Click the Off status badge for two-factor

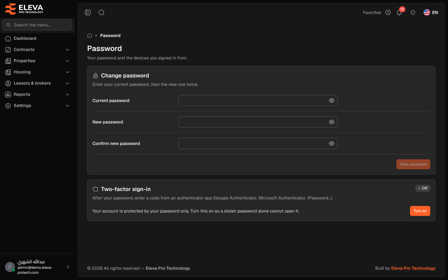click(x=423, y=188)
